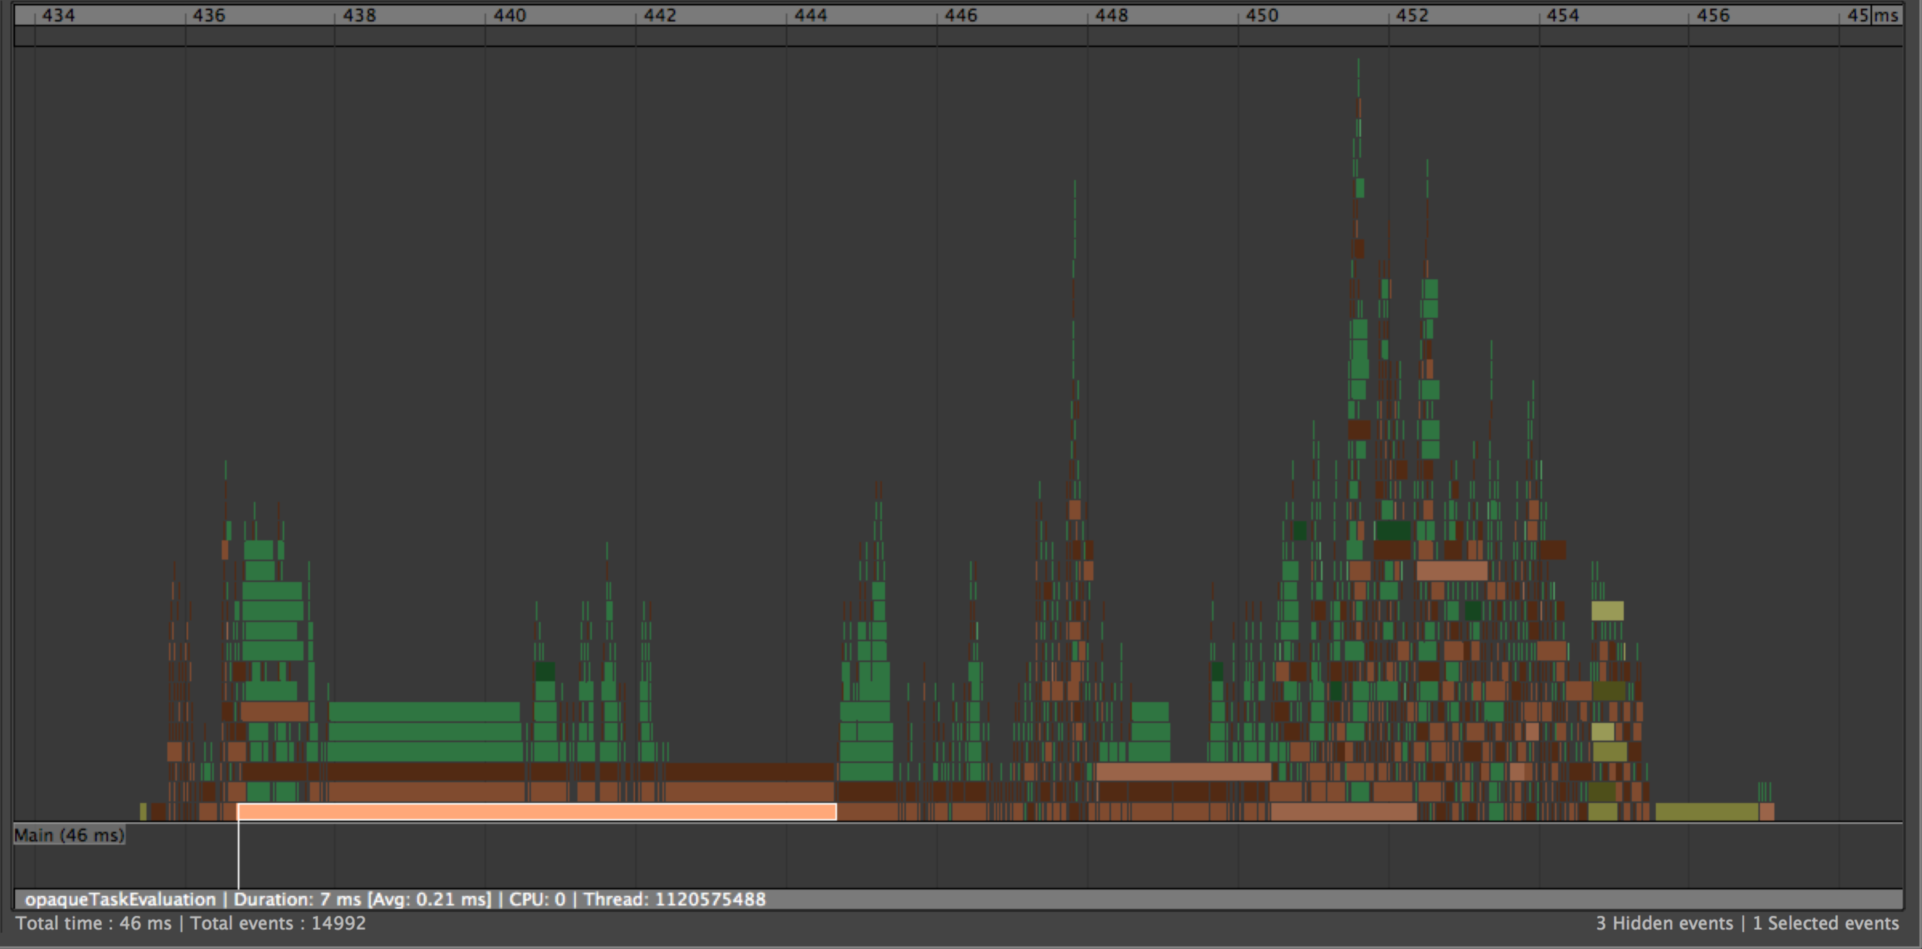
Task: Select the topmost wide green event block
Action: coord(424,711)
